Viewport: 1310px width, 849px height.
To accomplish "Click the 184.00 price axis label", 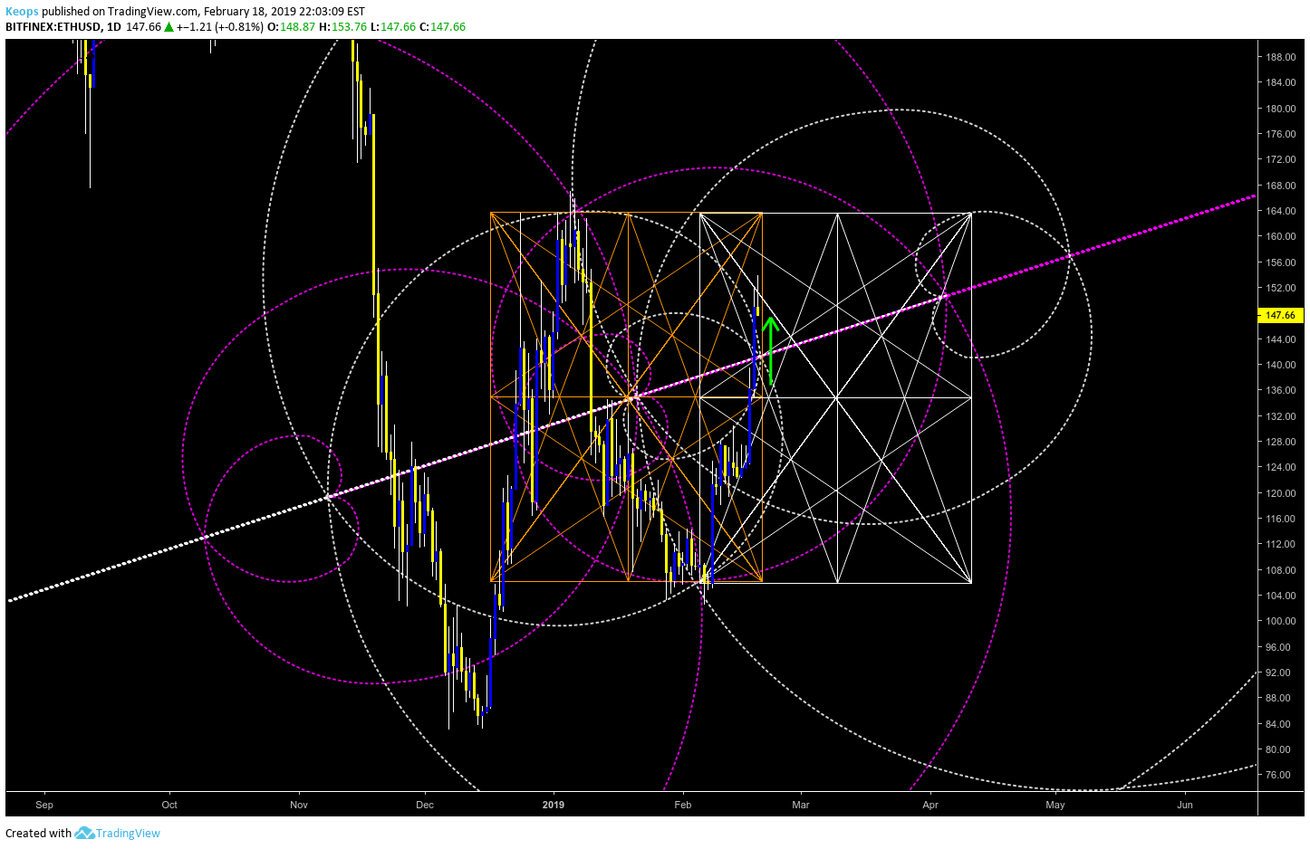I will (1280, 82).
